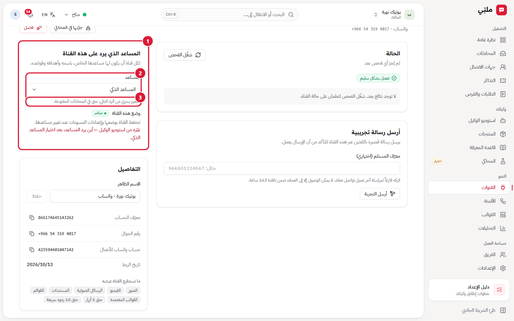Click جرّبها في المحاكي button
The image size is (514, 321).
72,28
